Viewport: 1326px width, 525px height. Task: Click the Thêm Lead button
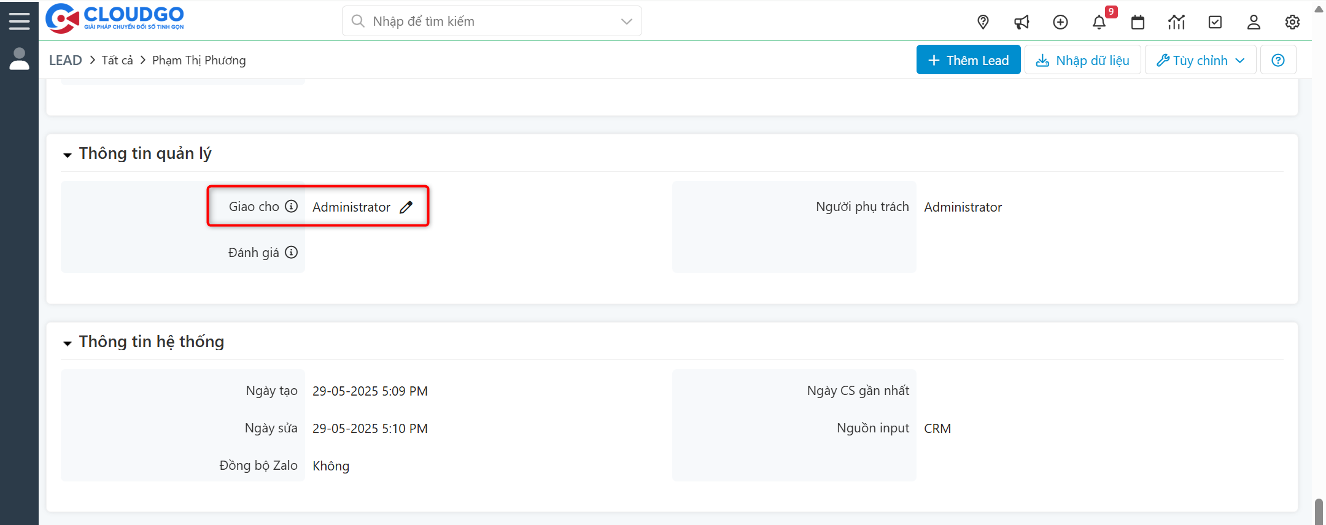(968, 60)
